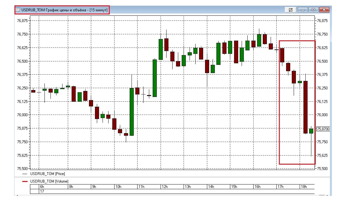Click 76,125 on the left price axis

point(22,101)
